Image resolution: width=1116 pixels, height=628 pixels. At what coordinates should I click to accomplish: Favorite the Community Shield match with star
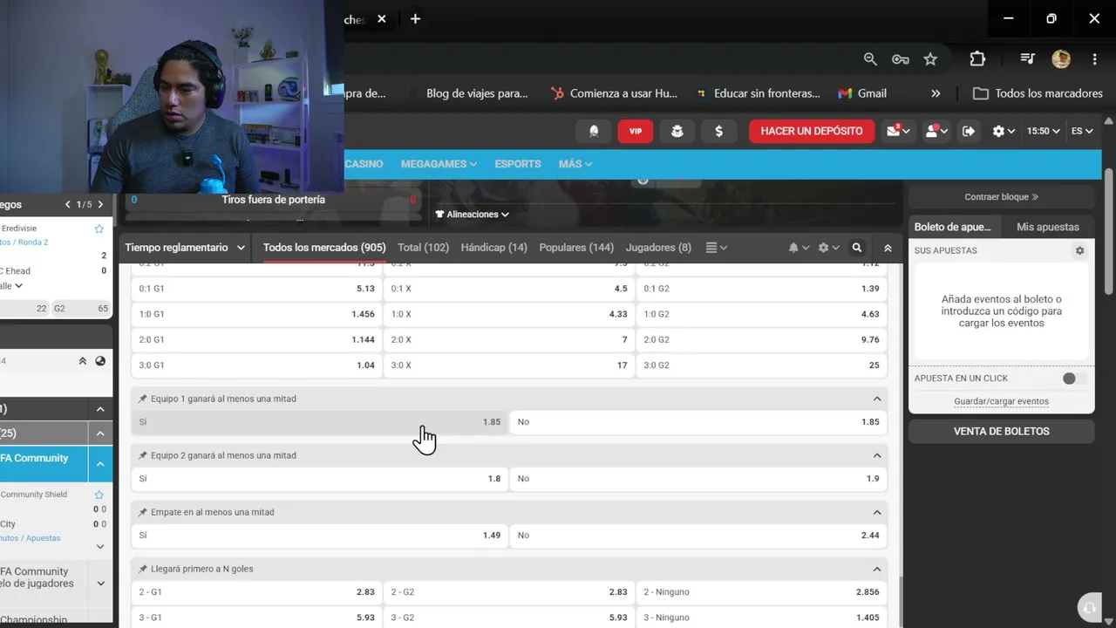(99, 495)
